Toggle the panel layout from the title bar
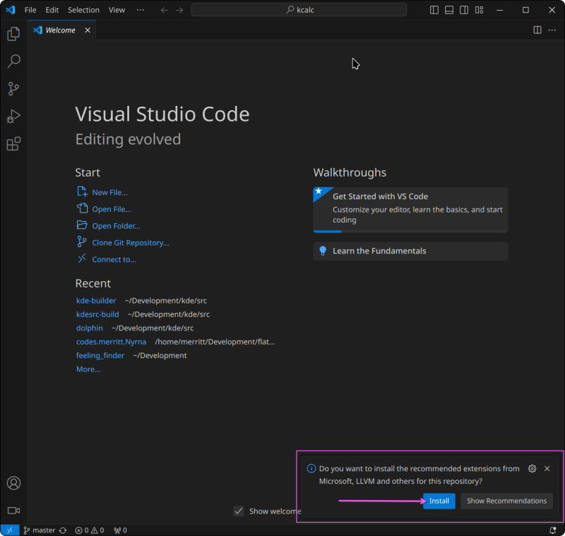This screenshot has width=565, height=536. [449, 9]
